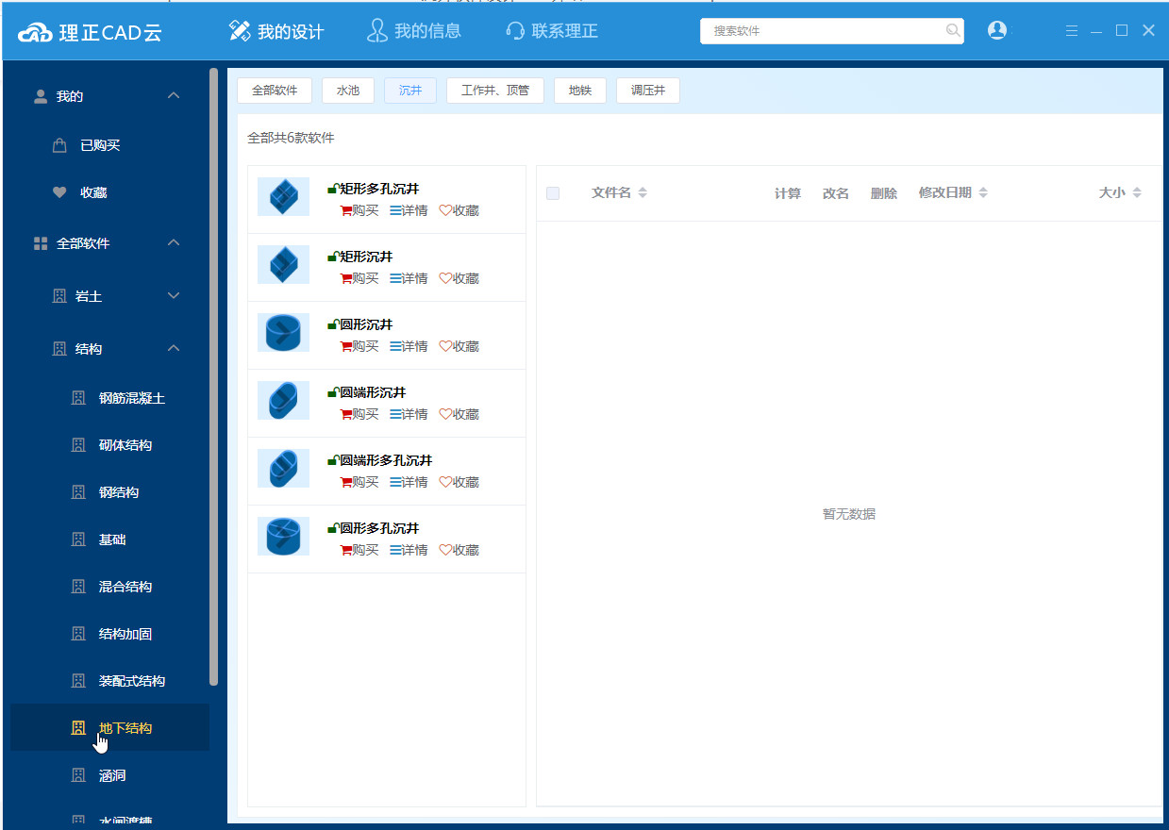Sort by 大小 column arrows
This screenshot has height=830, width=1169.
click(1137, 192)
